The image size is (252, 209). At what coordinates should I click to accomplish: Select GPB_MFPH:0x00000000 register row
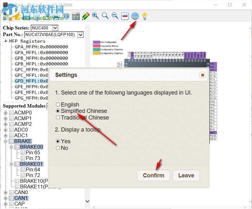(41, 58)
